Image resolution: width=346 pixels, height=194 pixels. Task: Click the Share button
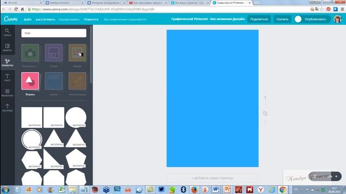(x=259, y=19)
